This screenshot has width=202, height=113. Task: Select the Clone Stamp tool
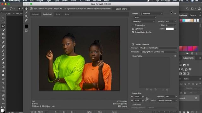coord(3,54)
